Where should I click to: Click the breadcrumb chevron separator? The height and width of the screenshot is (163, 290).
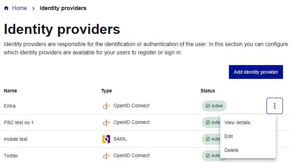[x=33, y=9]
